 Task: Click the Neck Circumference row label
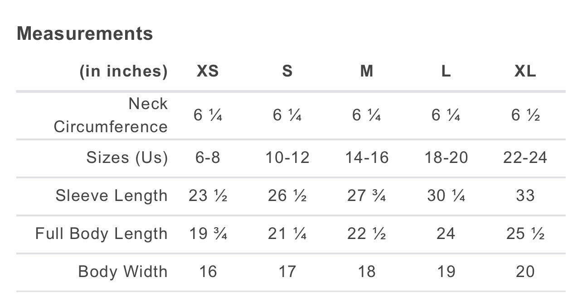[x=111, y=115]
